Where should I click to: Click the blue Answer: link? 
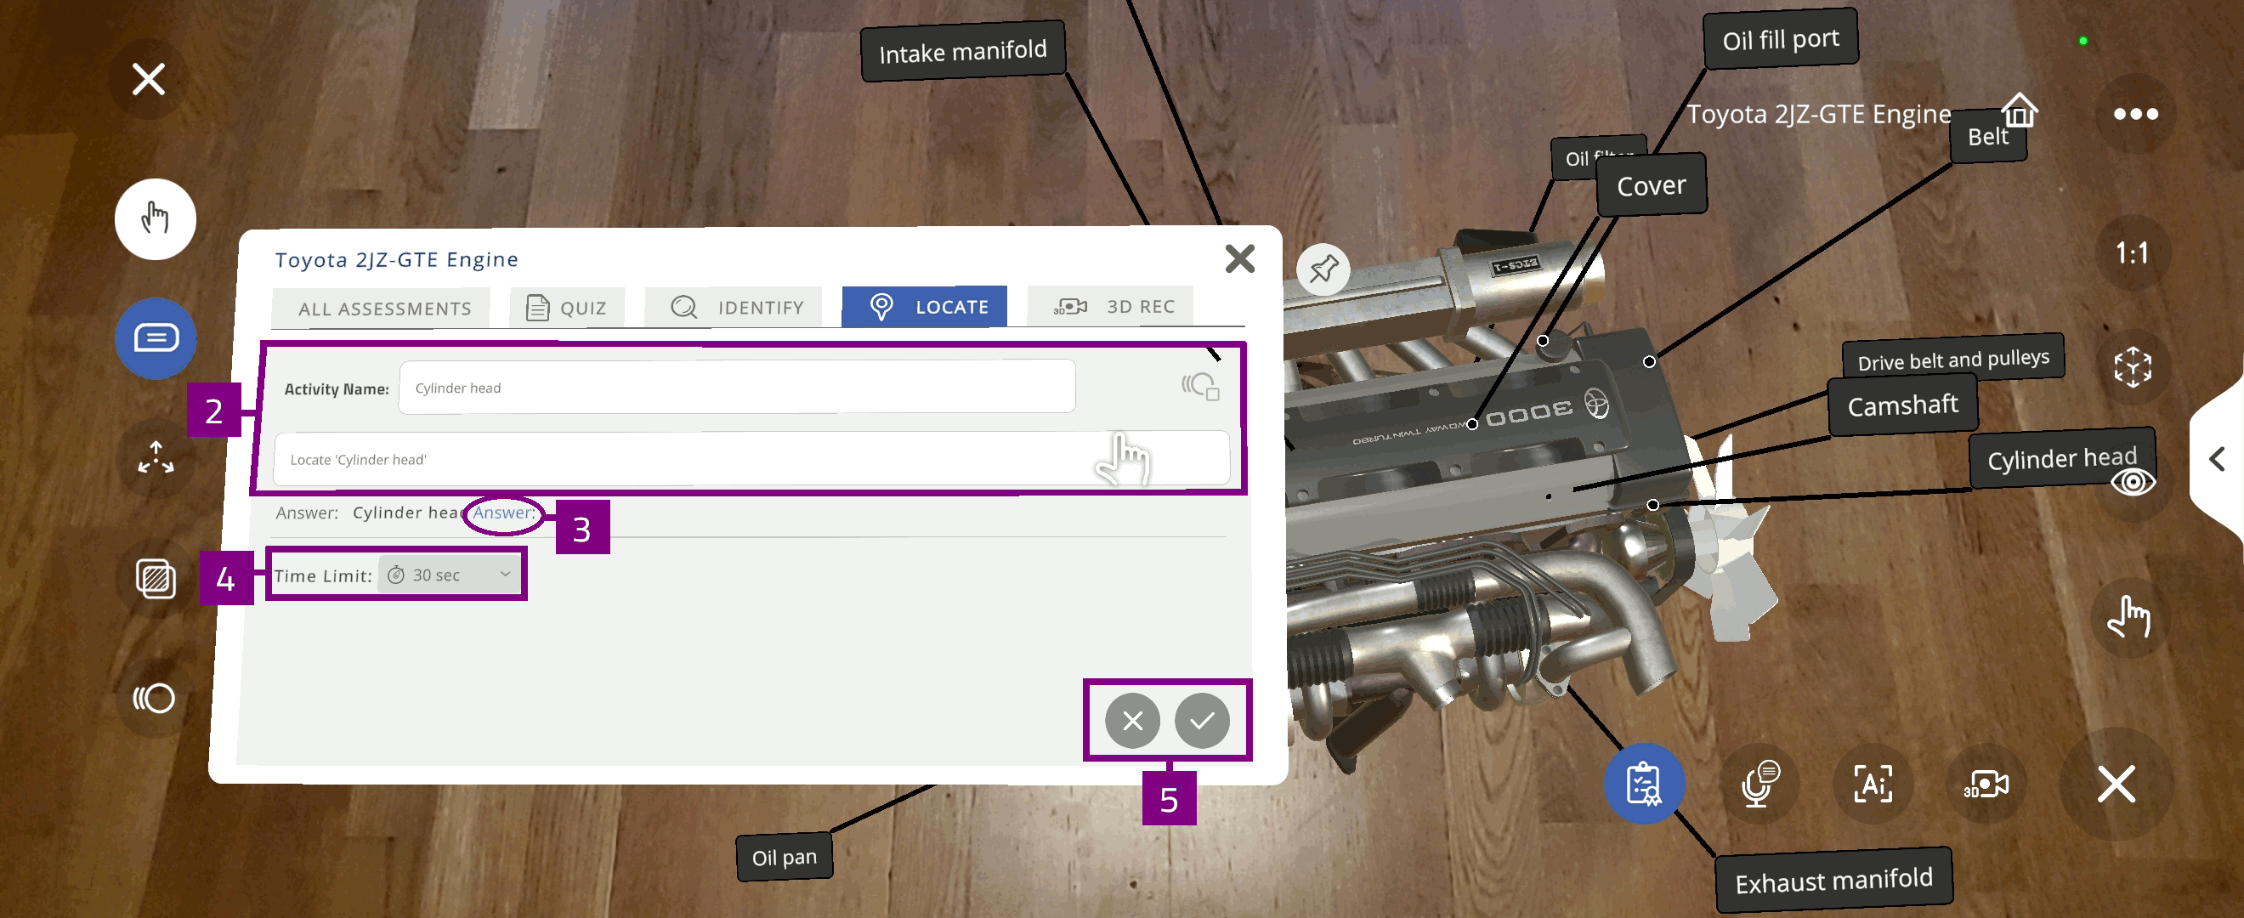tap(503, 513)
